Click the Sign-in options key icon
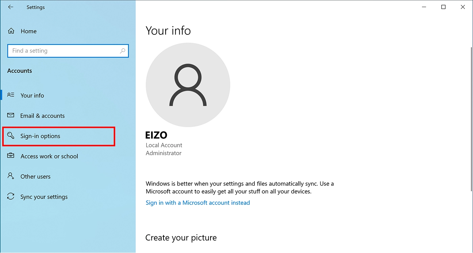This screenshot has height=253, width=473. pos(11,136)
